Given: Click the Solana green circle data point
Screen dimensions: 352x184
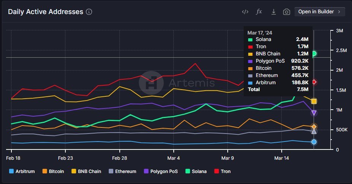Looking at the screenshot, I should point(314,53).
